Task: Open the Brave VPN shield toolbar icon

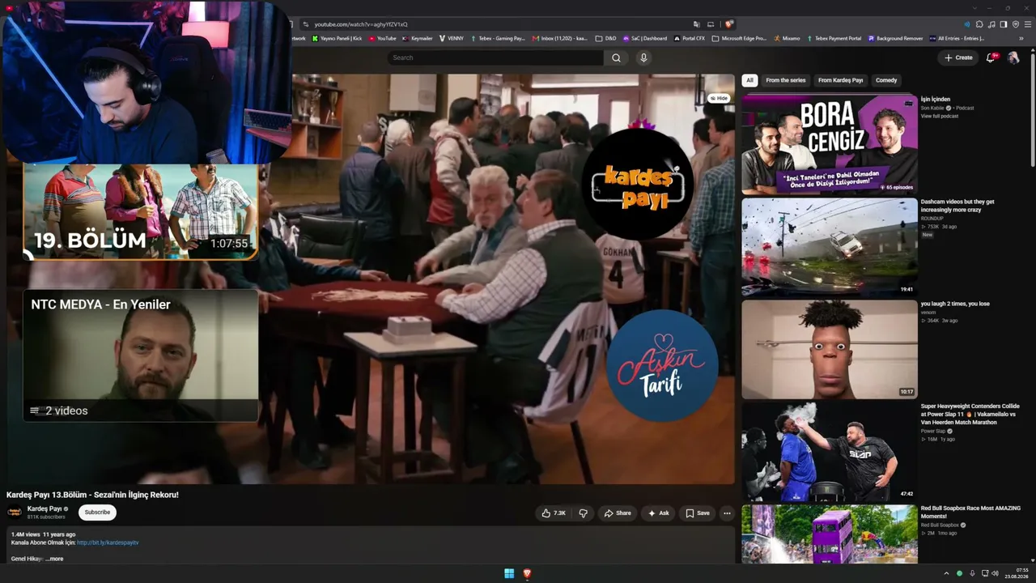Action: (1016, 24)
